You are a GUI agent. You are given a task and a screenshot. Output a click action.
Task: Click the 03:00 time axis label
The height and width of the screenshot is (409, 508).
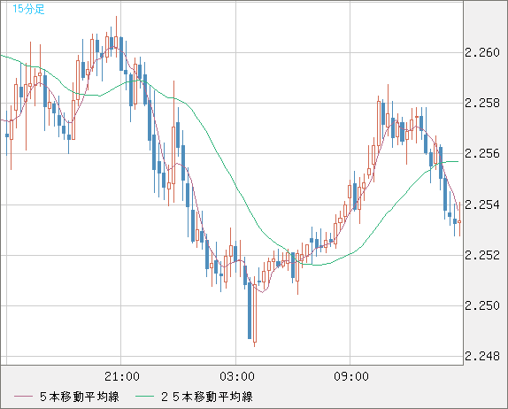coord(237,376)
